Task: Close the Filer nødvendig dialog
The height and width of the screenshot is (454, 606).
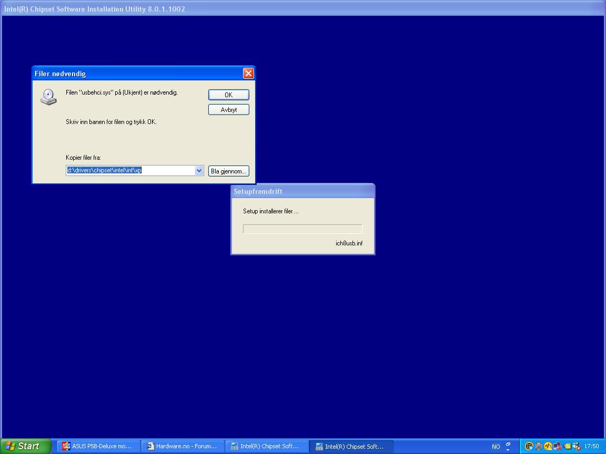Action: [248, 74]
